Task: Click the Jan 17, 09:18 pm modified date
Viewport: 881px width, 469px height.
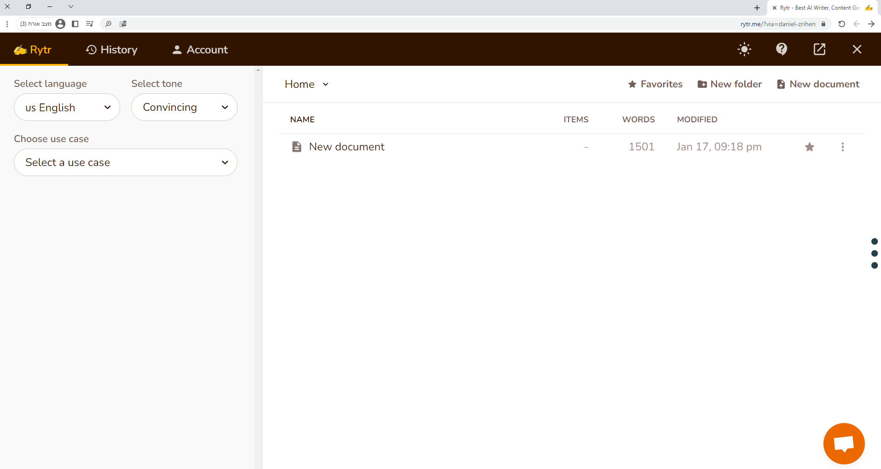Action: (719, 147)
